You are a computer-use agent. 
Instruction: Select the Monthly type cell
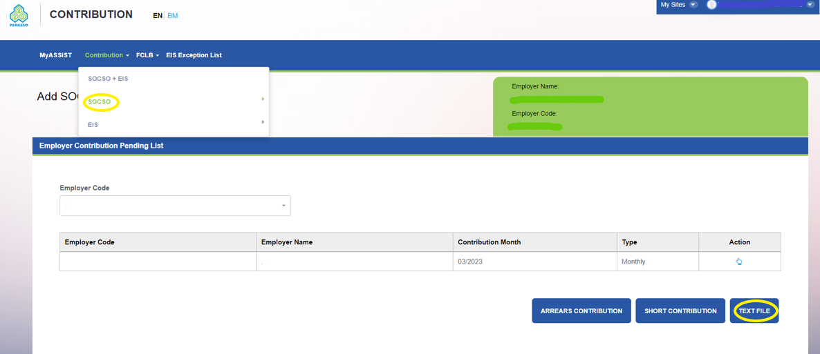pos(658,262)
